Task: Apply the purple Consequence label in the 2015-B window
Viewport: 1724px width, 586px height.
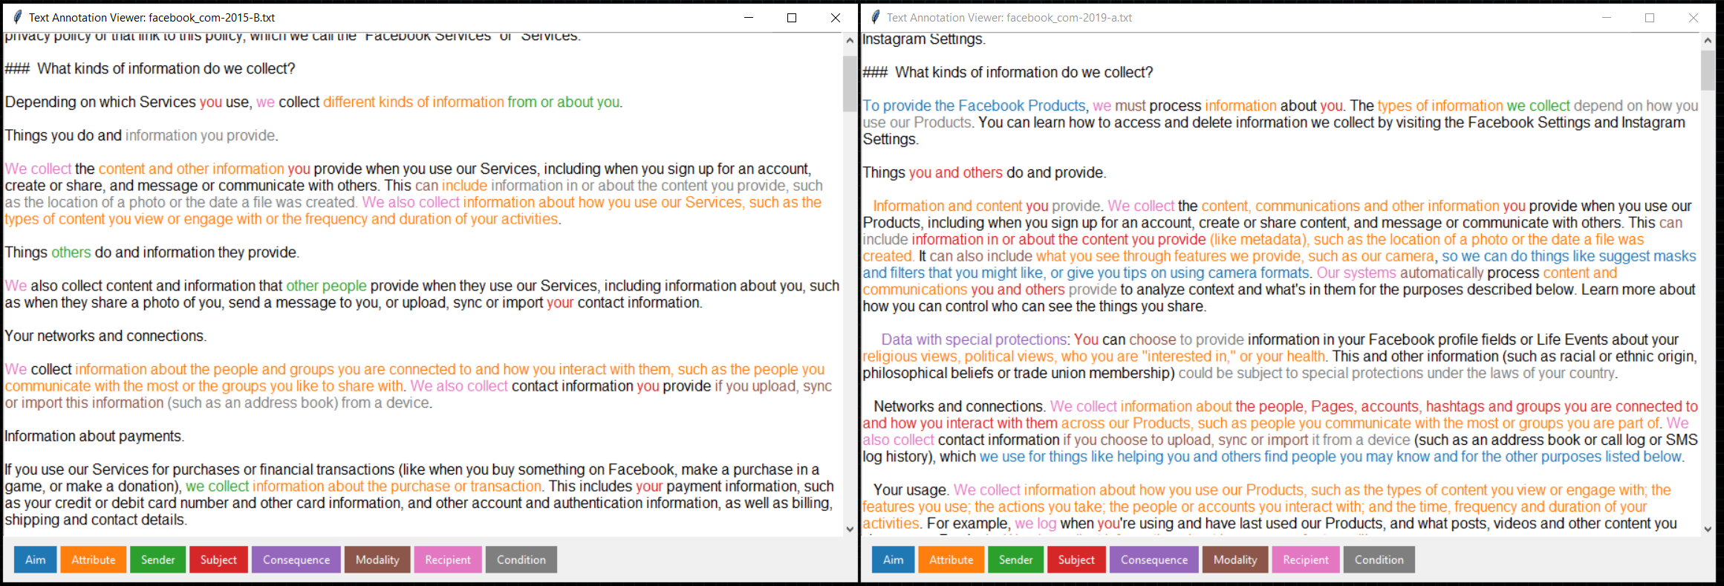Action: [x=296, y=559]
